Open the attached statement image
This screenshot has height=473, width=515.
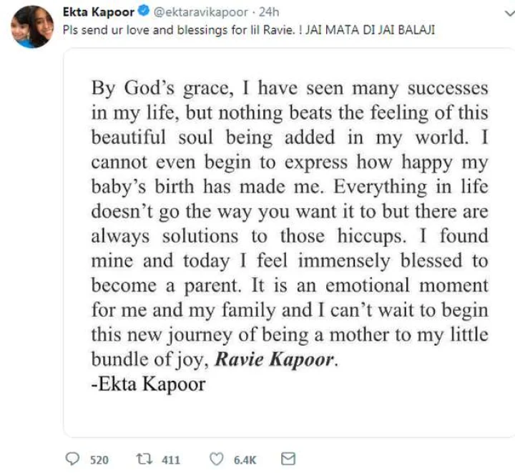pos(289,243)
